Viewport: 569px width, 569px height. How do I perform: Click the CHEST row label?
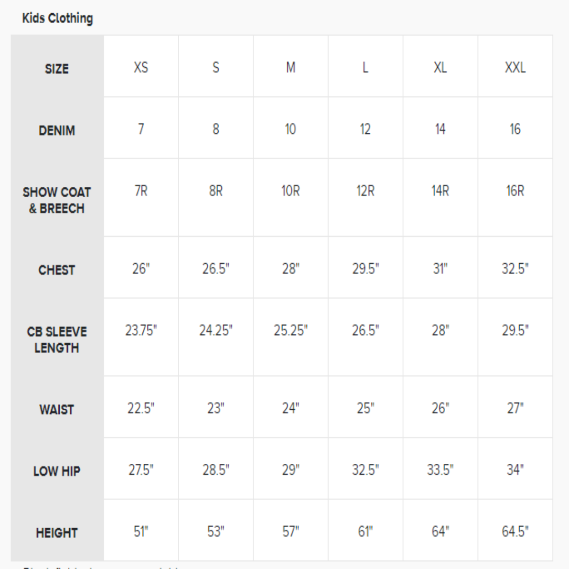(x=57, y=270)
